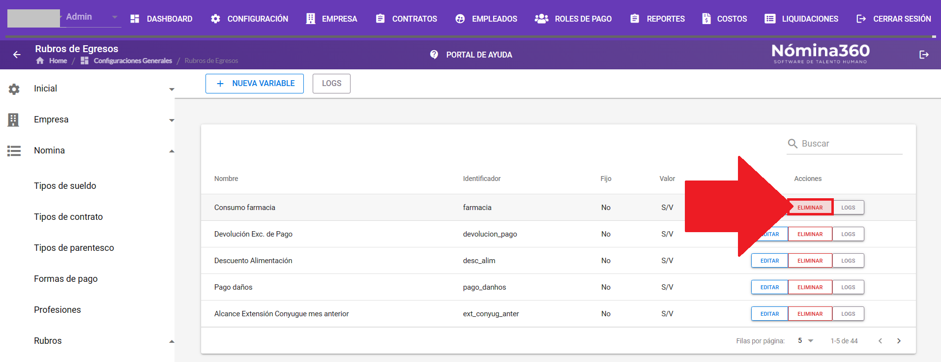
Task: Expand the Empresa sidebar section arrow
Action: (x=172, y=121)
